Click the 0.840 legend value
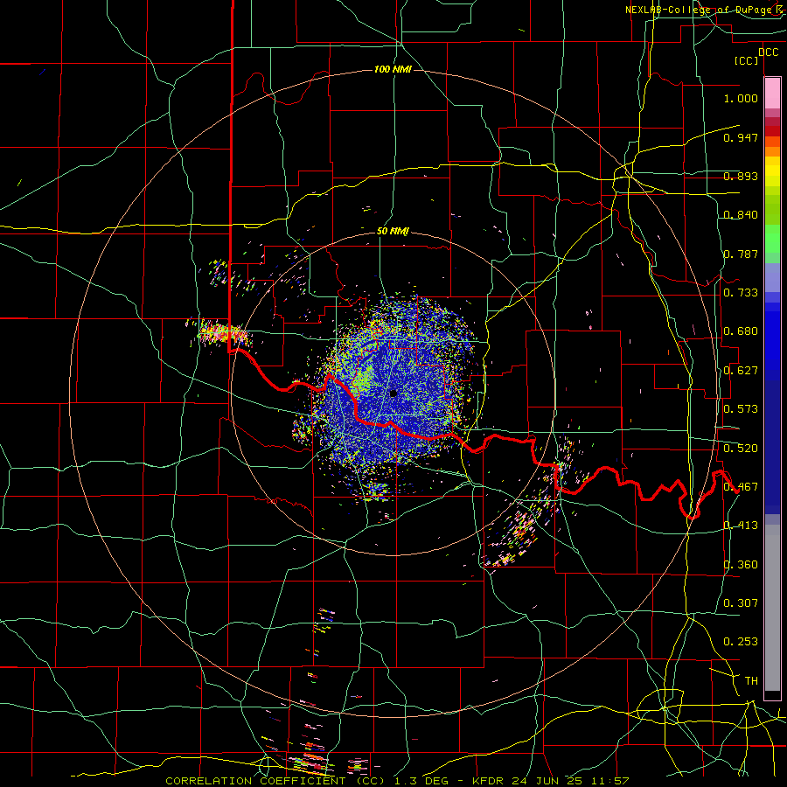 (x=741, y=215)
